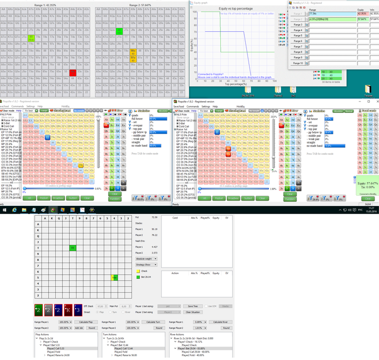379x360 pixels.
Task: Select the River street radio button
Action: [123, 312]
